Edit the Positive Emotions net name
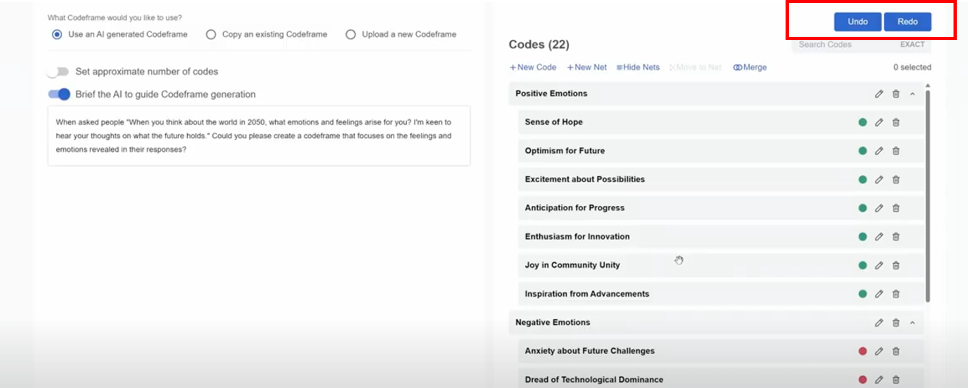968x388 pixels. [x=878, y=94]
